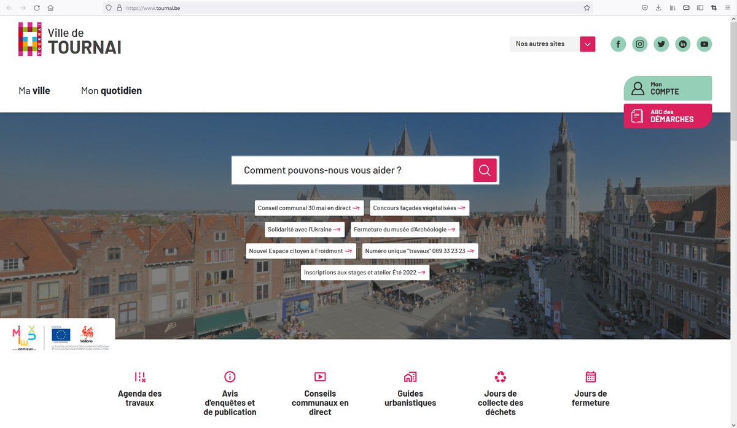The image size is (737, 428).
Task: Click the Jours de fermeture text
Action: (x=591, y=399)
